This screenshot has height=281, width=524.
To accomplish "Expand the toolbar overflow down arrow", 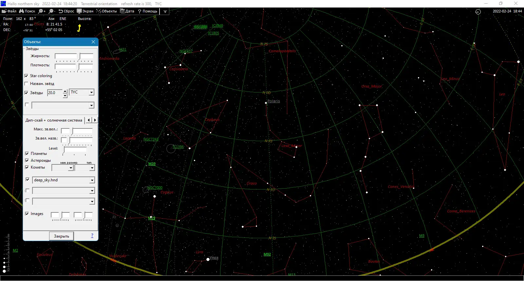I will (x=165, y=11).
